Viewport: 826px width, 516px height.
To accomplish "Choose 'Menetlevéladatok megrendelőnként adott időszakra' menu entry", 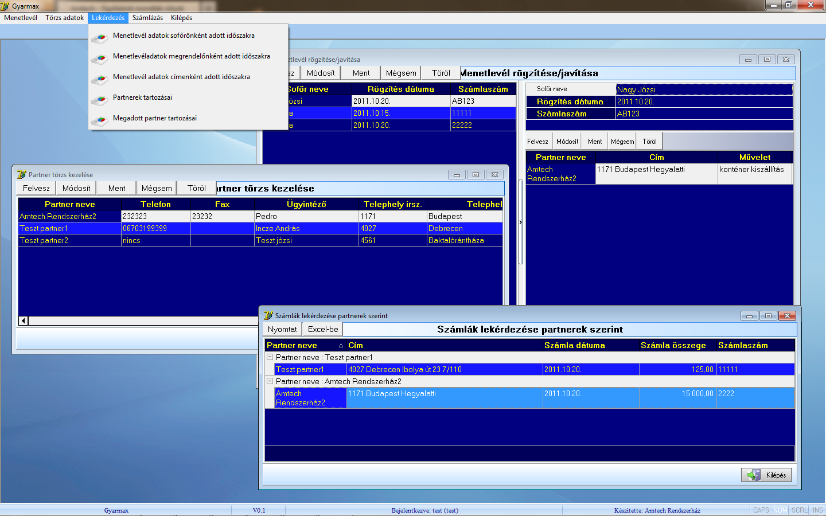I will [x=192, y=56].
